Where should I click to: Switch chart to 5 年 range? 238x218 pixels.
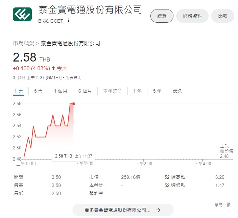(x=157, y=91)
